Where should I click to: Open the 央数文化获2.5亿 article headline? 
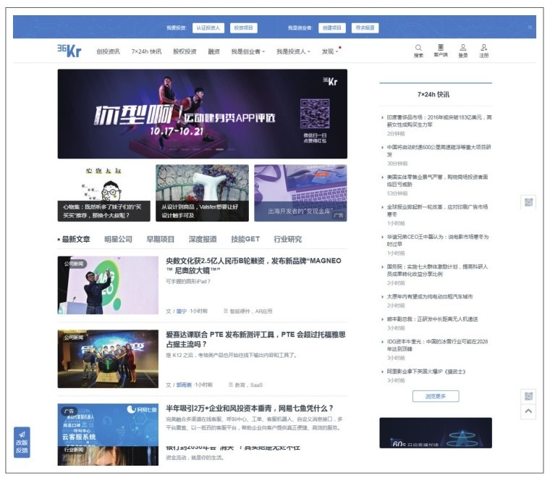[x=253, y=266]
